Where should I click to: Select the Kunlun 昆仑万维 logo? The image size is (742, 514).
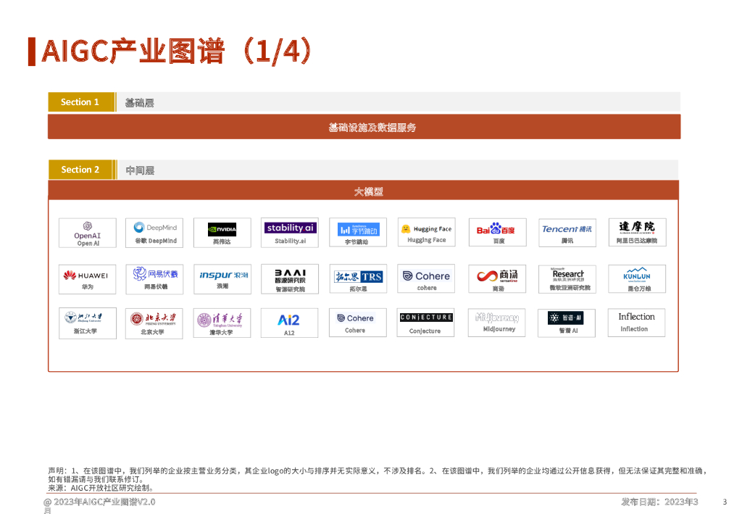636,275
